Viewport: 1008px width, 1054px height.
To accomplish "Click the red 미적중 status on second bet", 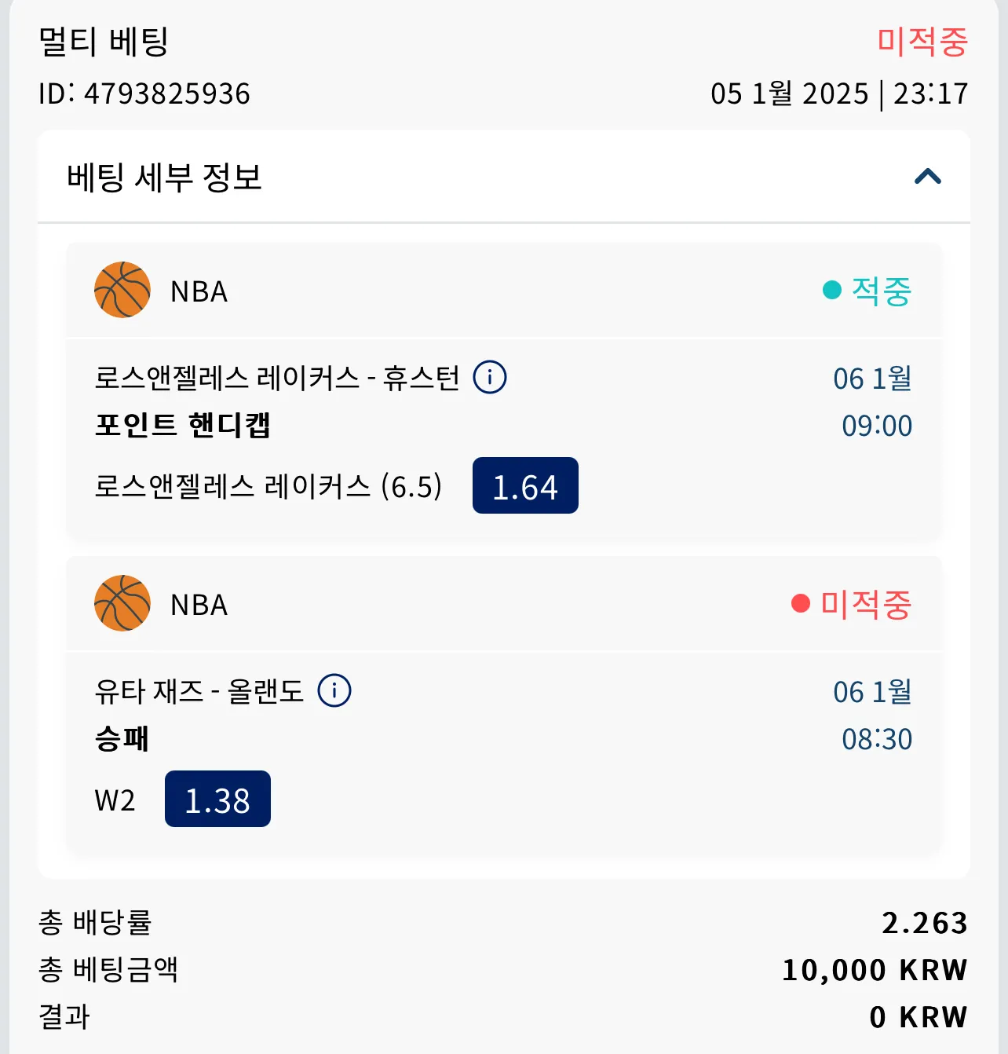I will [851, 604].
